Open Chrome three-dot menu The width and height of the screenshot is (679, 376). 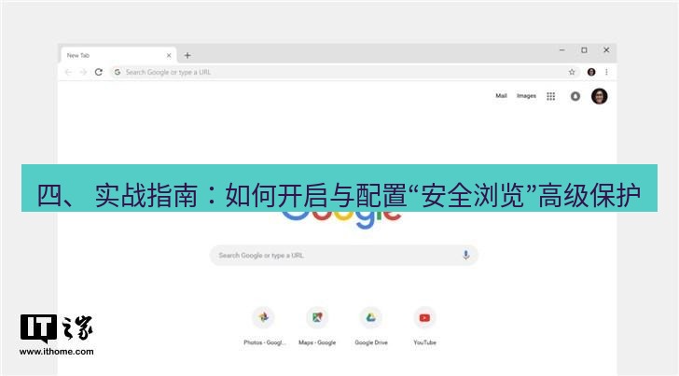pyautogui.click(x=606, y=72)
